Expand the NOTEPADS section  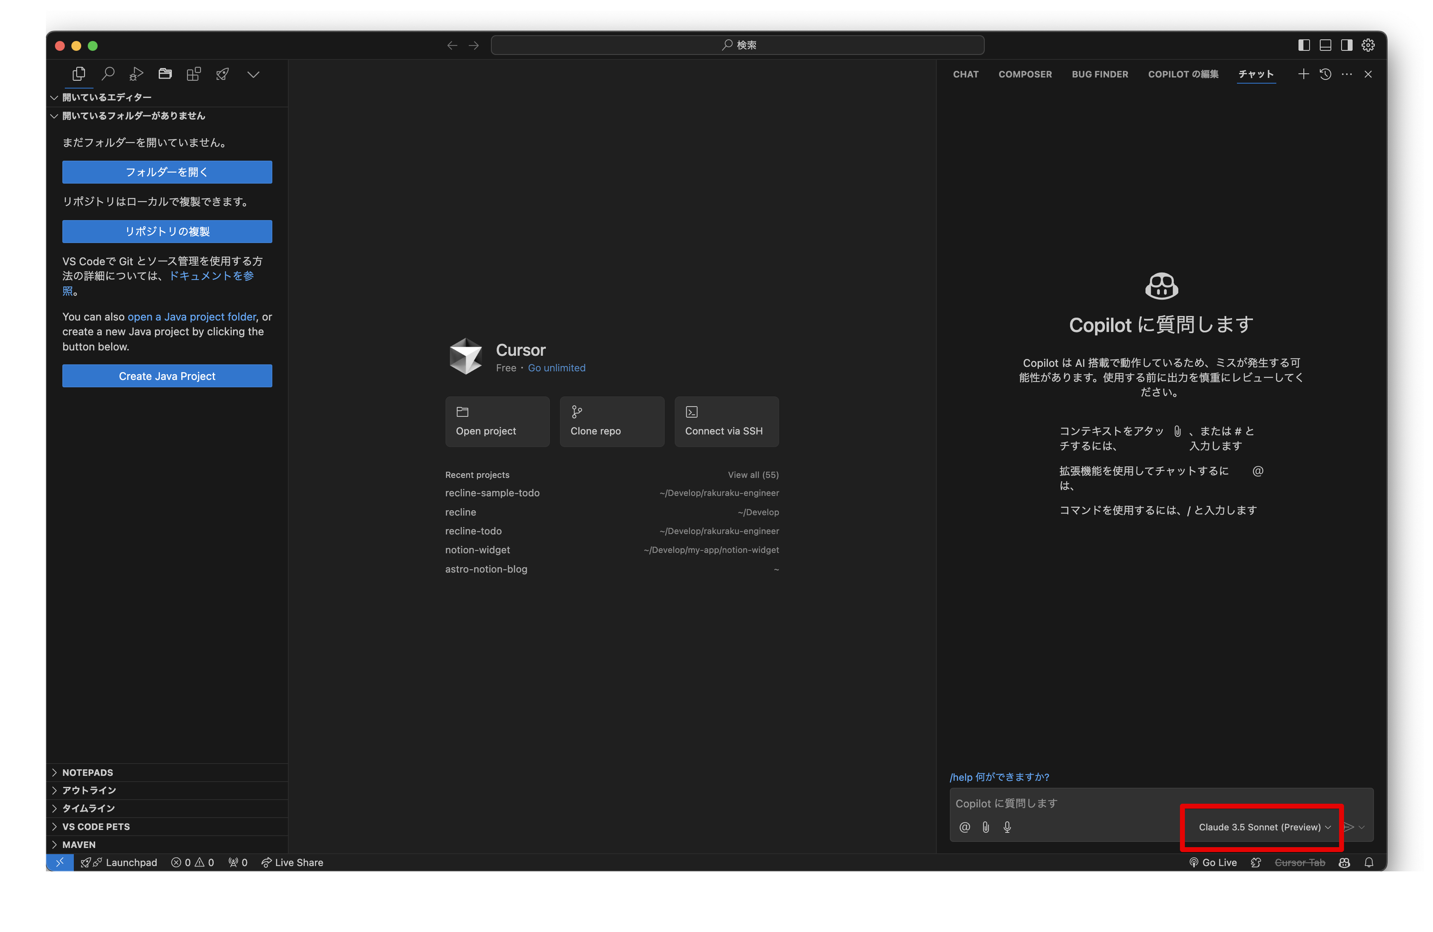coord(167,773)
